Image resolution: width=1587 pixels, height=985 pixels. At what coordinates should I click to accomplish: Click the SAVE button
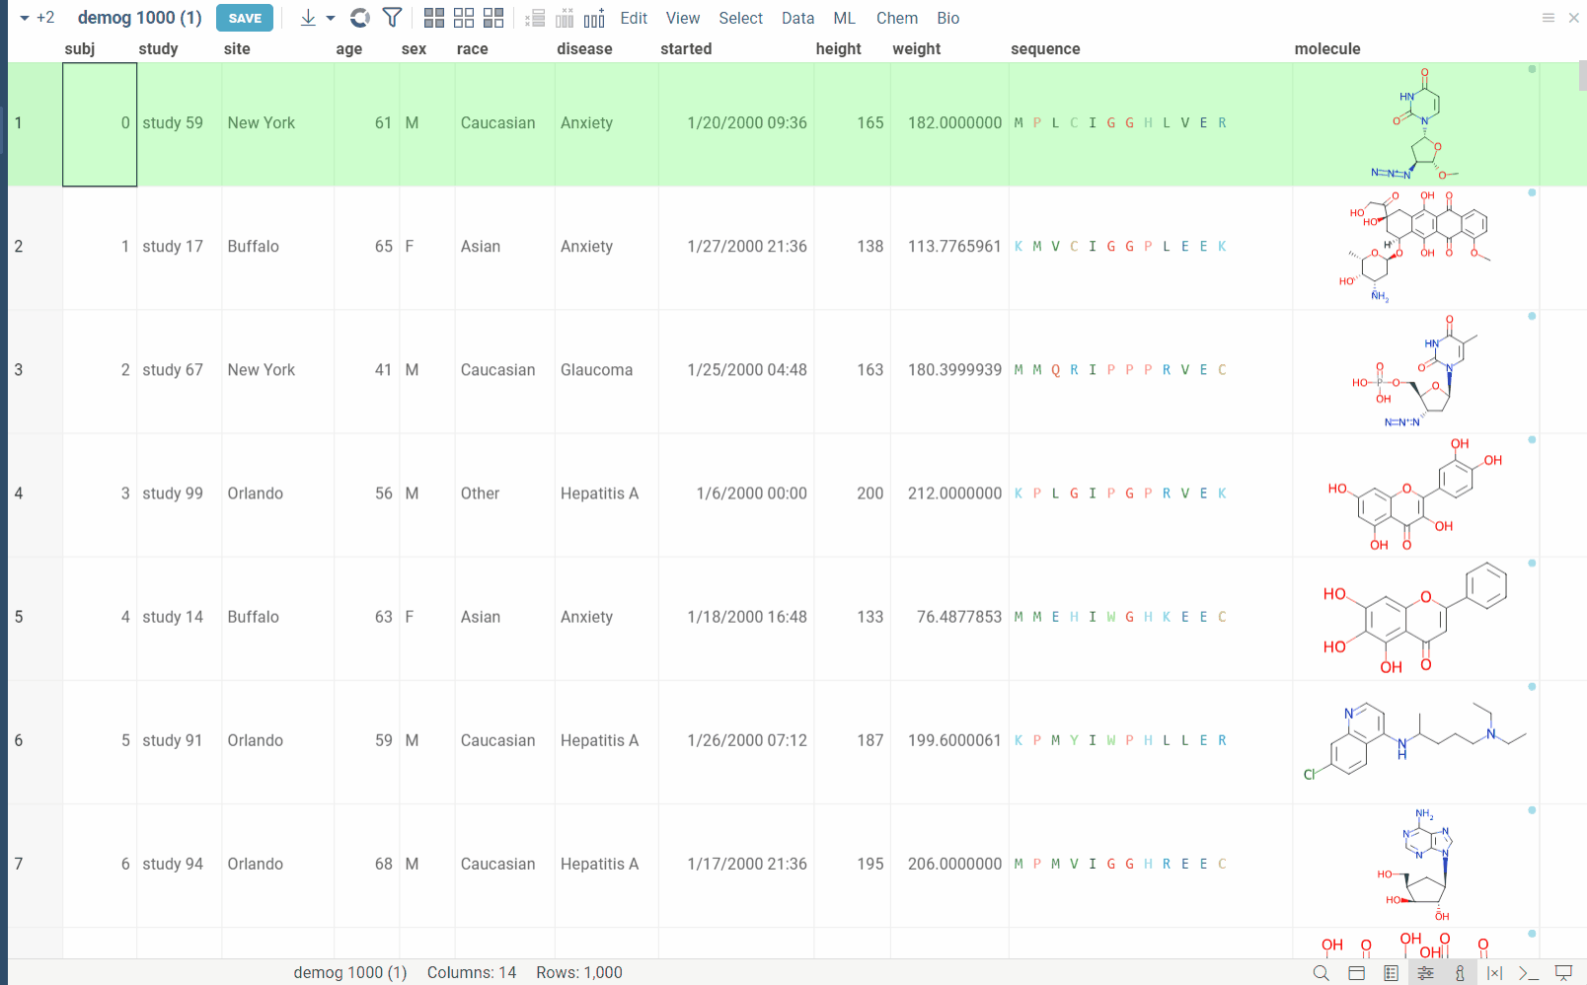244,17
